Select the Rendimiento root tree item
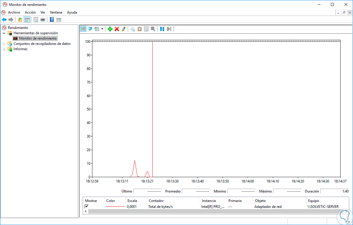The width and height of the screenshot is (353, 225). (18, 28)
